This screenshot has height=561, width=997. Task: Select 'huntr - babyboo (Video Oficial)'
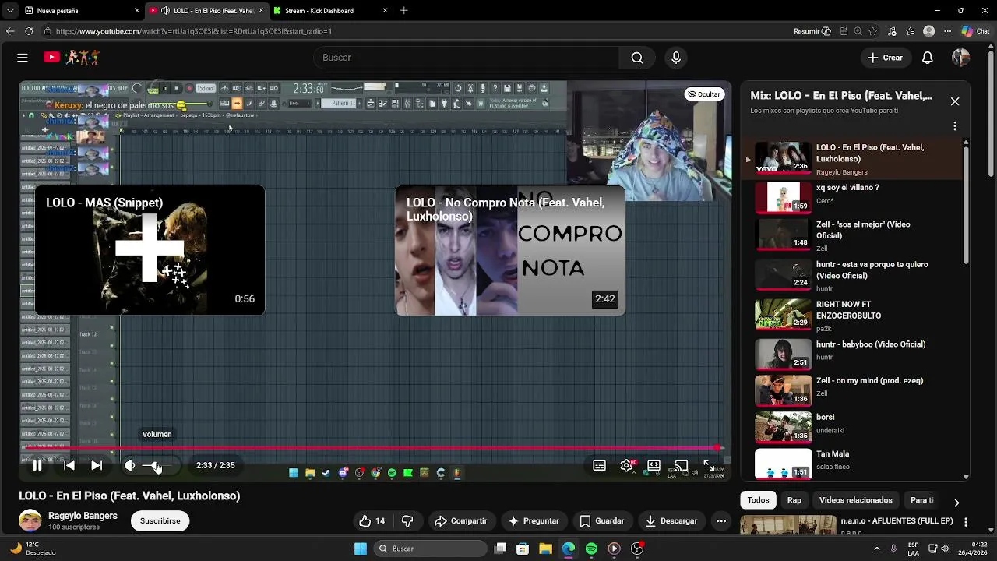tap(853, 355)
